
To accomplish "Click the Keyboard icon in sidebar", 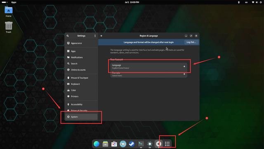I will coord(68,84).
